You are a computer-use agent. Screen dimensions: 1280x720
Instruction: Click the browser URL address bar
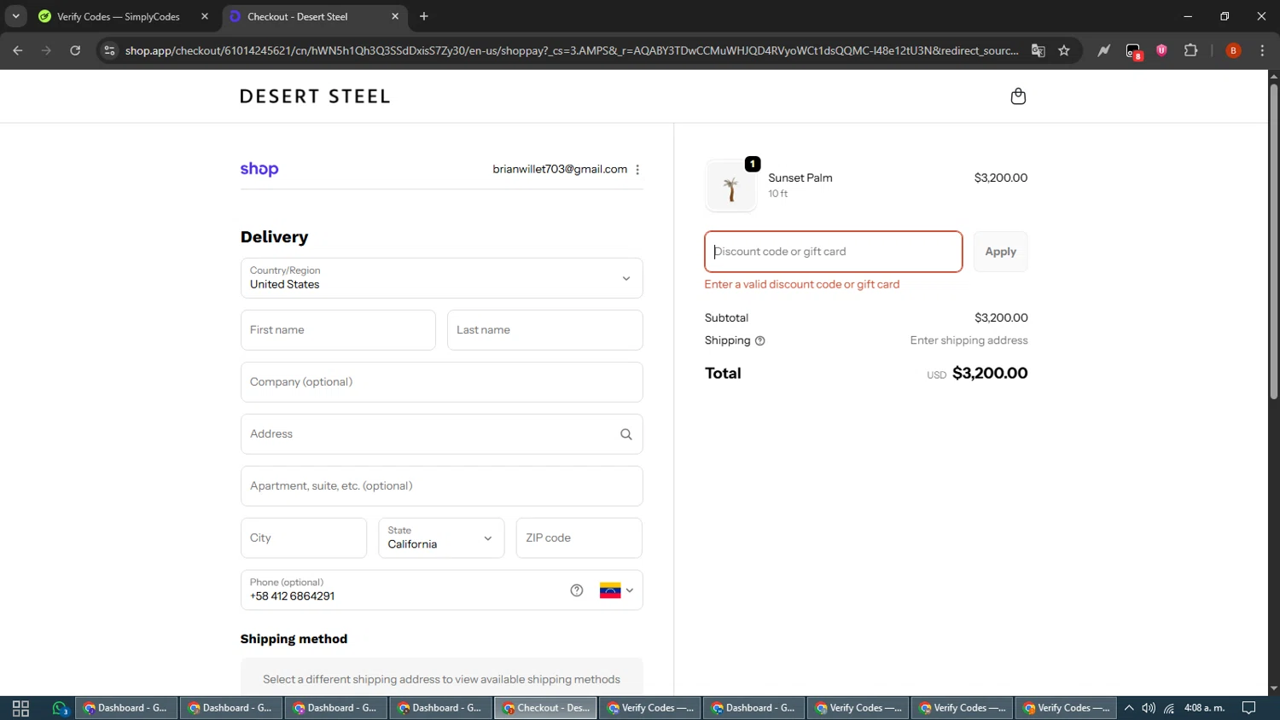[572, 50]
